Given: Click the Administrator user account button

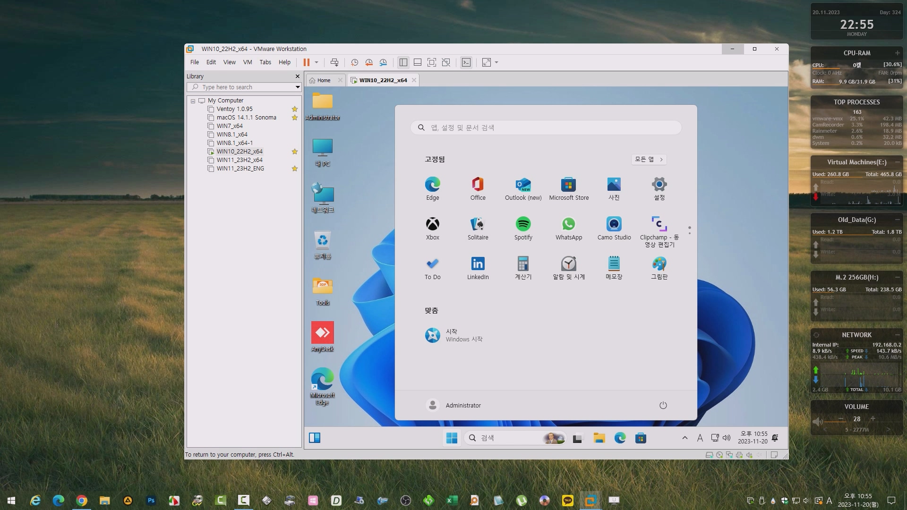Looking at the screenshot, I should coord(453,405).
